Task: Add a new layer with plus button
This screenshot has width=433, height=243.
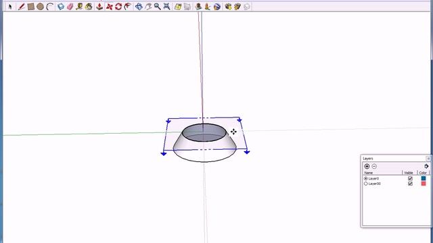Action: click(x=367, y=166)
